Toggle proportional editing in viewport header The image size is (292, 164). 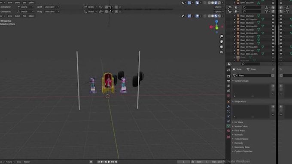pos(116,12)
